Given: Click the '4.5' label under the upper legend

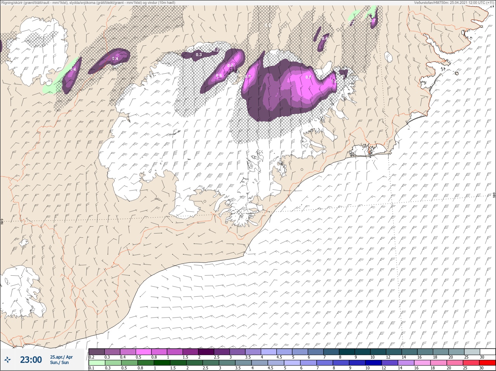Looking at the screenshot, I should click(x=279, y=357).
